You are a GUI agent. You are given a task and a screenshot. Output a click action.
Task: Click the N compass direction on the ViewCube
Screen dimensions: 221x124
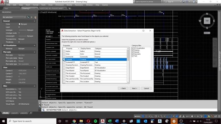click(x=207, y=14)
